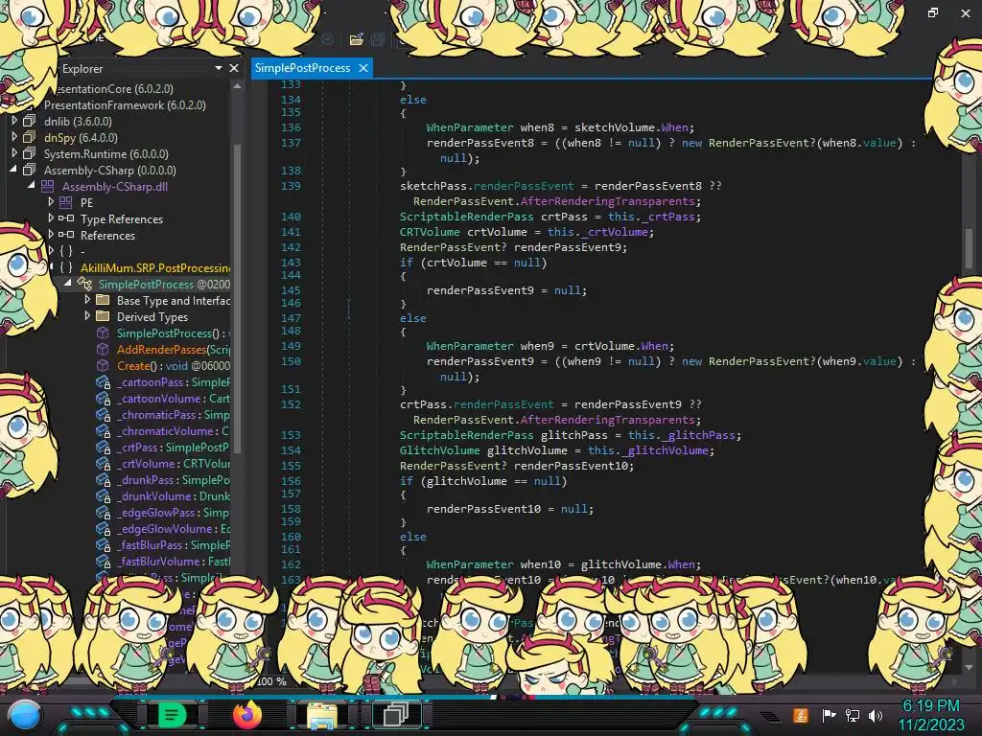
Task: Click the PE node icon
Action: coord(66,202)
